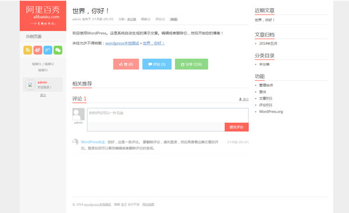Click the 文章归档 widget heading
This screenshot has height=213, width=349.
click(x=265, y=35)
